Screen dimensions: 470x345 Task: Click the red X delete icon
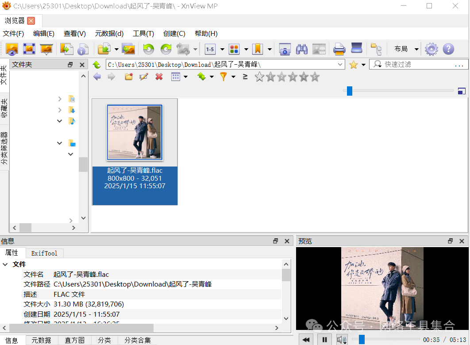159,77
